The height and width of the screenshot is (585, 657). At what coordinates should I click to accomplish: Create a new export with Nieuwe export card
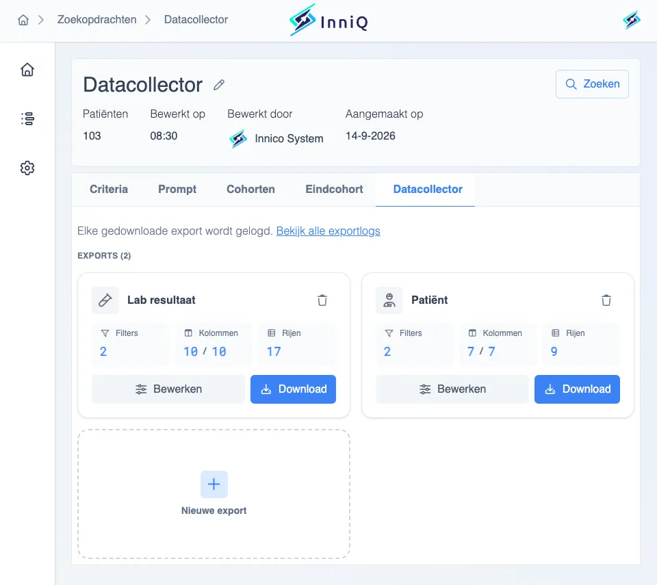pos(214,493)
